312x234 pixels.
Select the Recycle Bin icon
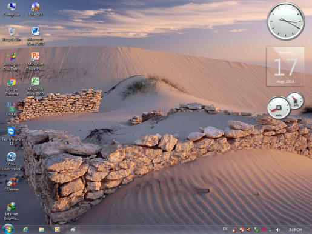[12, 35]
